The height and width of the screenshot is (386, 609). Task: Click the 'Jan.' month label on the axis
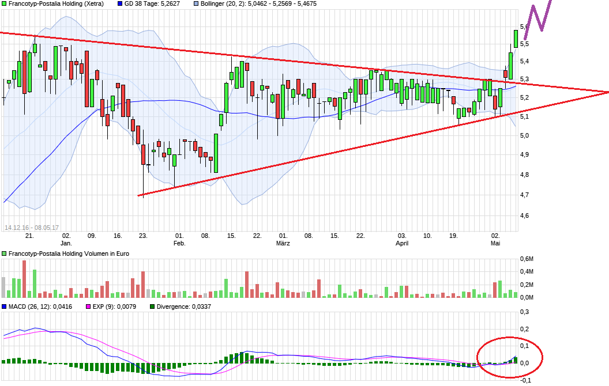click(66, 243)
